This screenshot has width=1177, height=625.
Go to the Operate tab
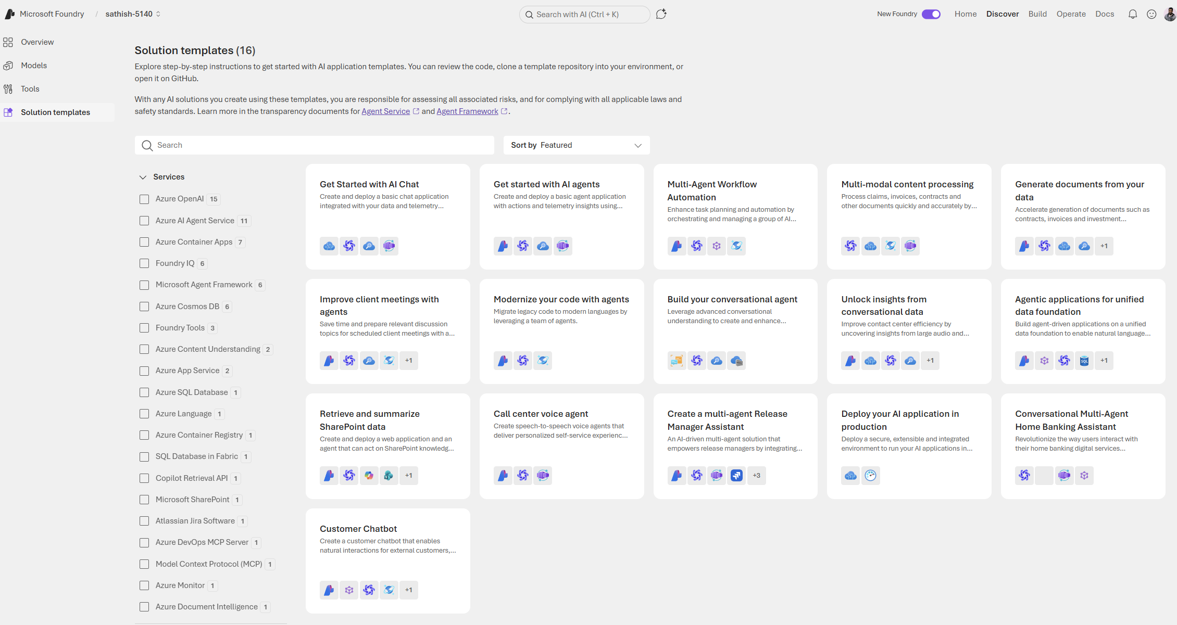tap(1071, 14)
